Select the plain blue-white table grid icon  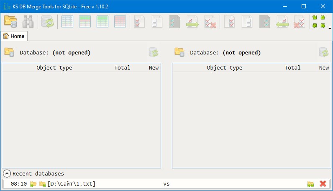tap(67, 21)
